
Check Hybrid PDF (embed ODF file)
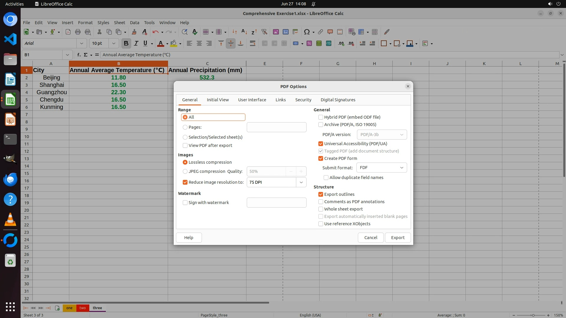click(321, 117)
